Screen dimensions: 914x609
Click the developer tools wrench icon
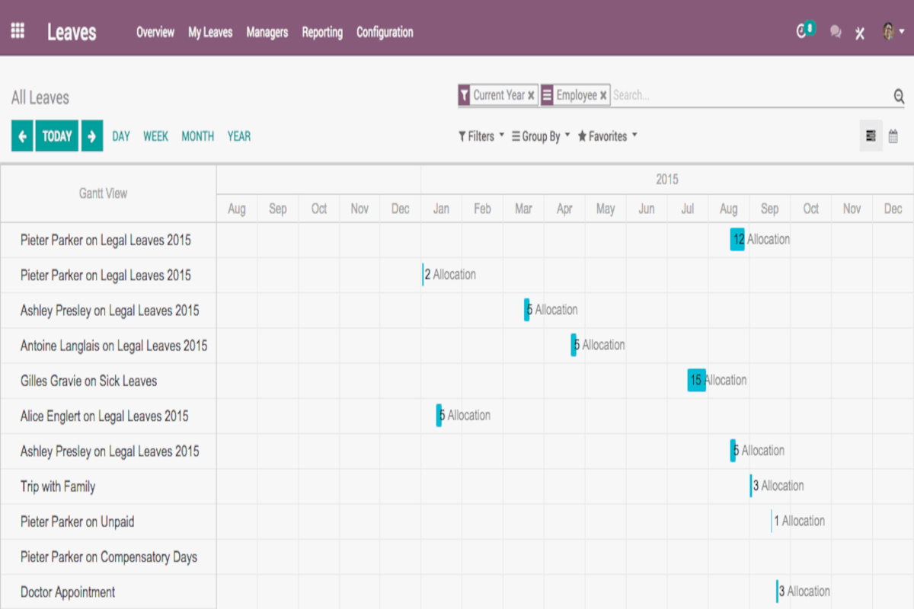click(x=860, y=33)
